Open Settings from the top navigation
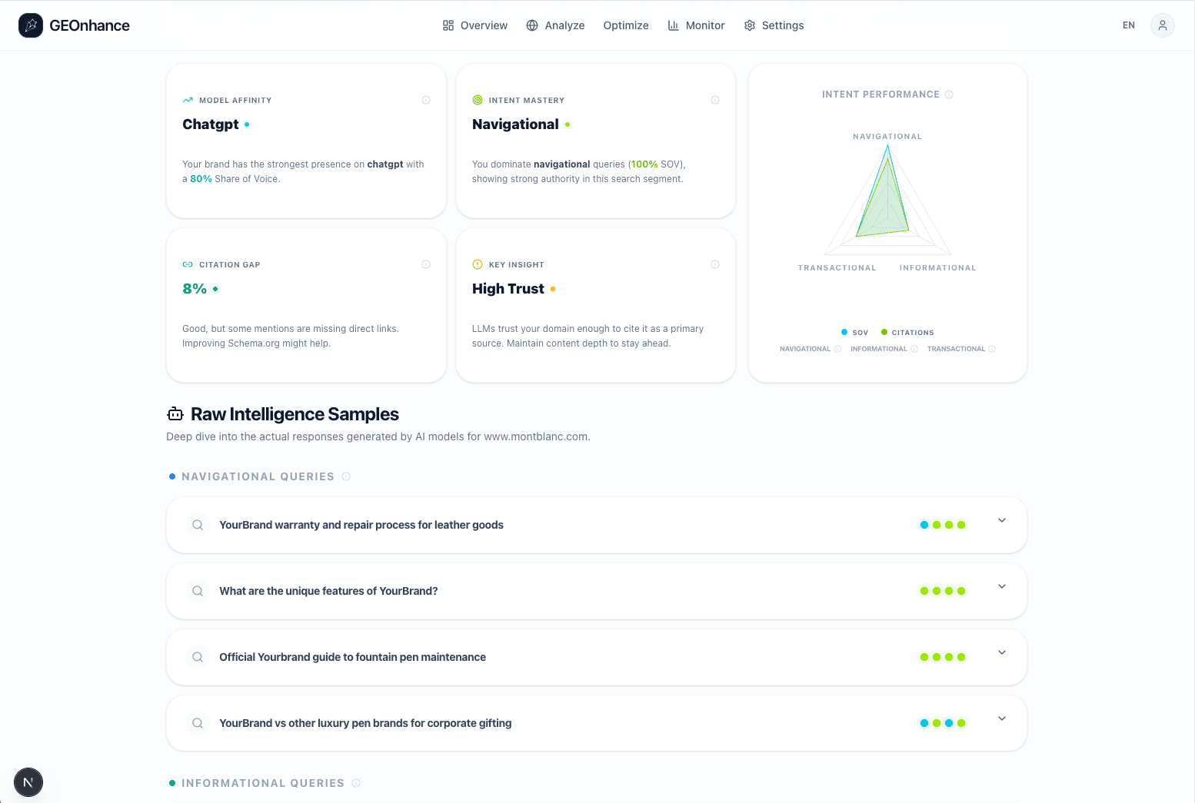1195x803 pixels. 774,25
